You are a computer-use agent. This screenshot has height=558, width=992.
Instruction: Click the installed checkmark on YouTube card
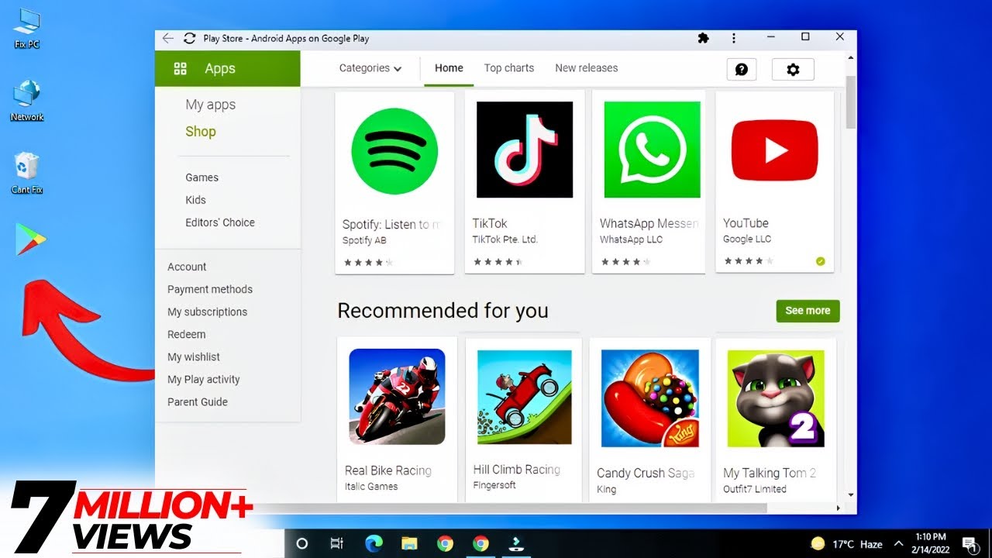[821, 261]
